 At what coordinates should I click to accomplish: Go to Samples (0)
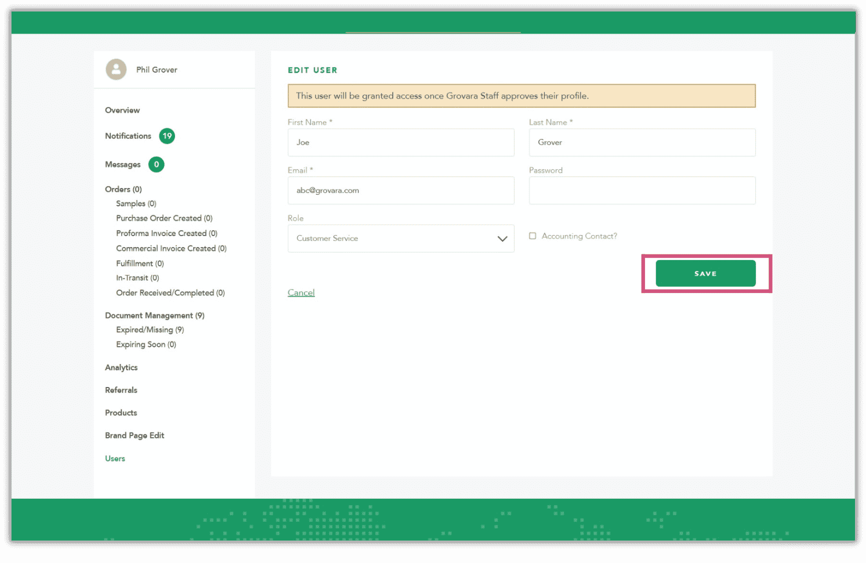(136, 204)
